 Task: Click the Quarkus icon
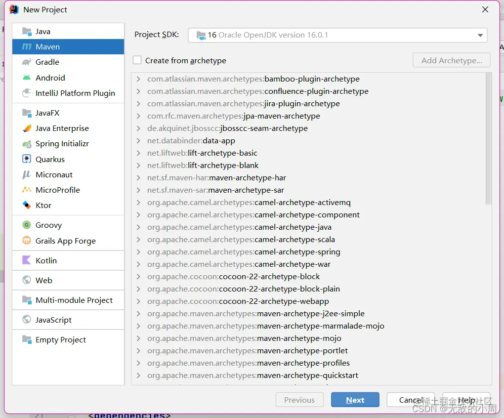(27, 159)
